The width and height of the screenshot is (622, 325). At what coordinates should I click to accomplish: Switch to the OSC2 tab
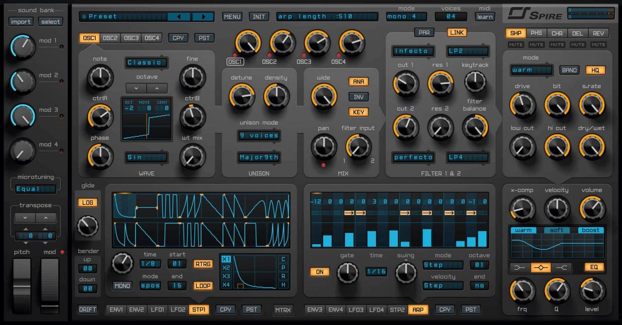coord(110,37)
